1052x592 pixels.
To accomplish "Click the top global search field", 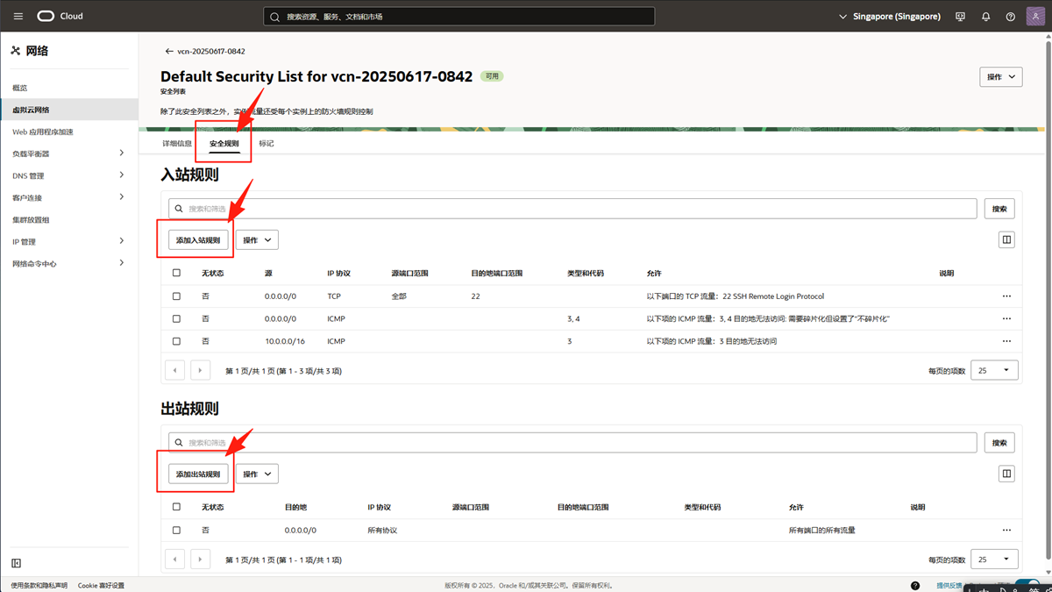I will pos(458,17).
